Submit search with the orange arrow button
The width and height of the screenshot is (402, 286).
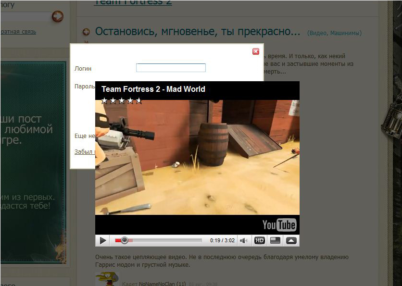coord(58,16)
